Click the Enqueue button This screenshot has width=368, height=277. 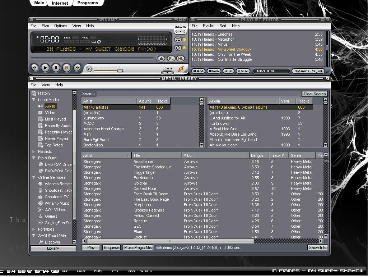pyautogui.click(x=111, y=248)
